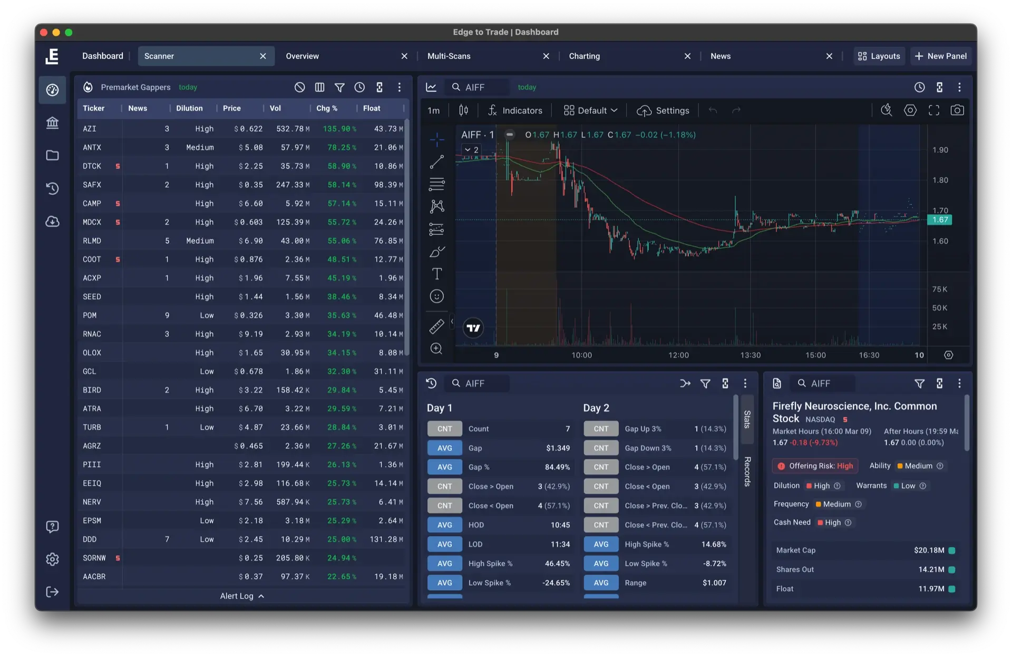
Task: Click the columns layout icon in scanner
Action: 319,87
